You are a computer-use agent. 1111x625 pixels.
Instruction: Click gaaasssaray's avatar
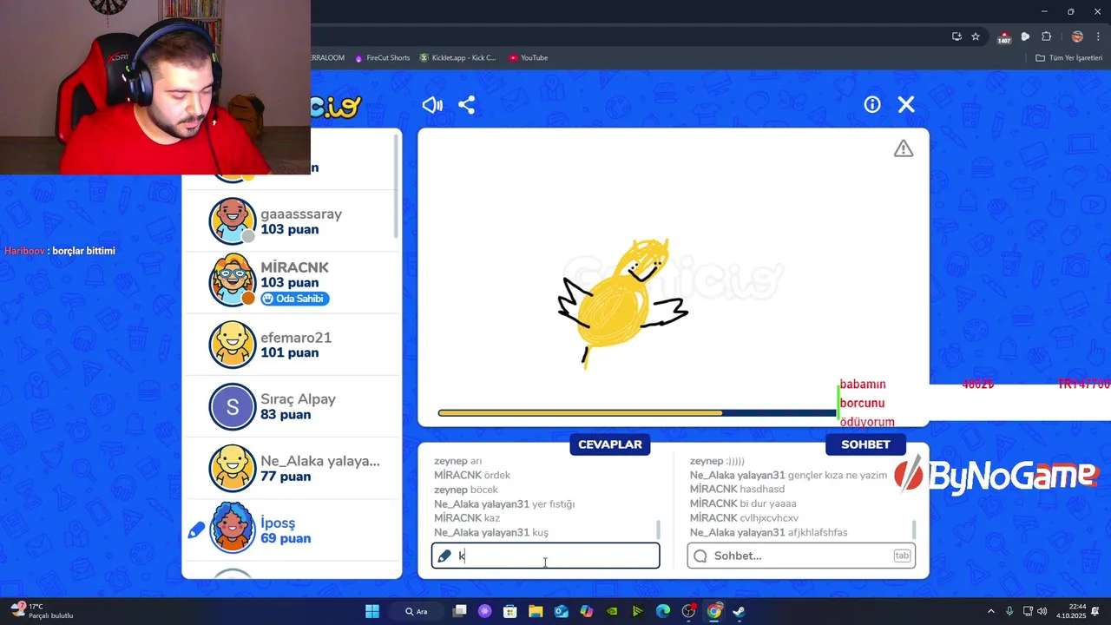(x=233, y=221)
